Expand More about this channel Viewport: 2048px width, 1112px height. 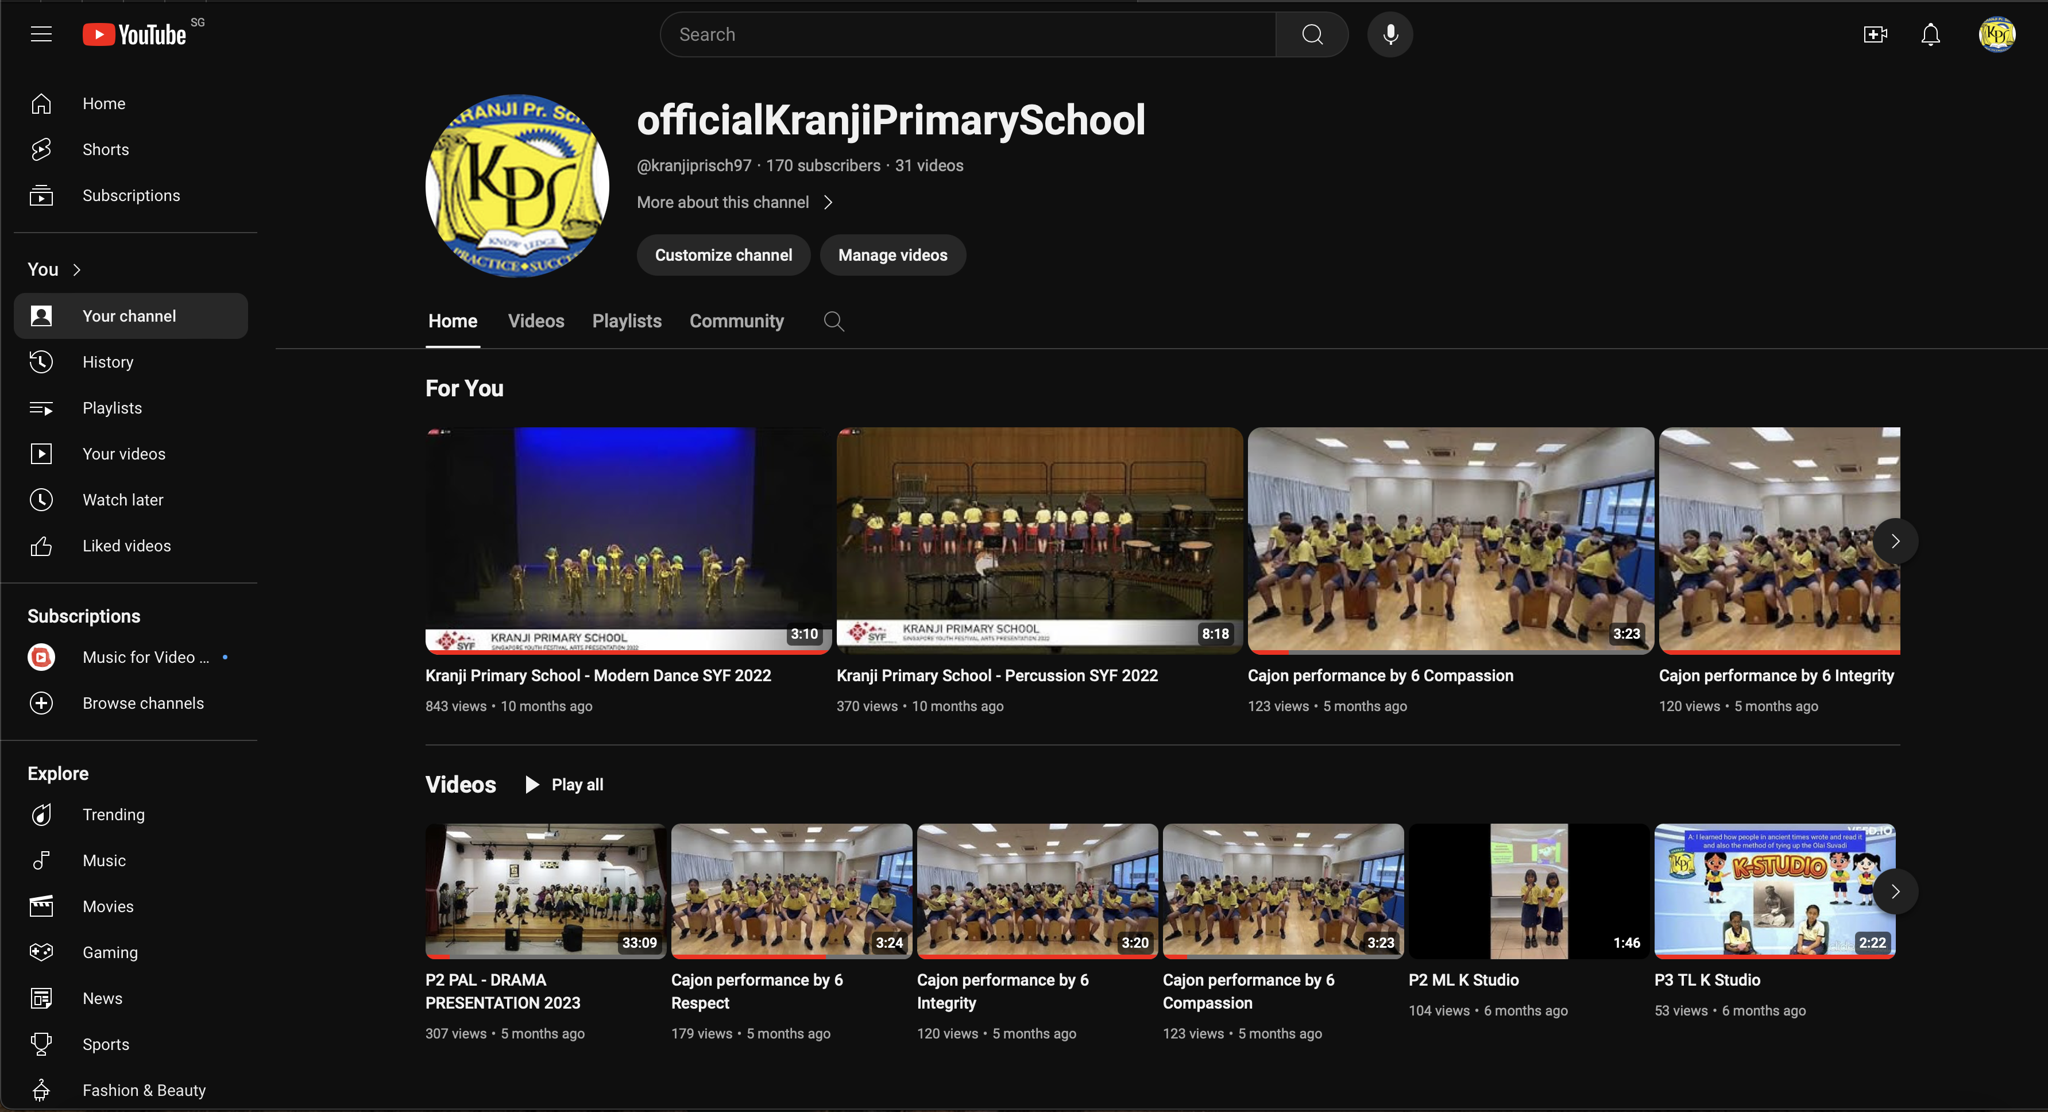pos(735,203)
